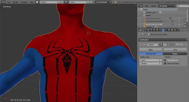Open the Info editor type selector
The height and width of the screenshot is (102, 189).
click(3, 2)
